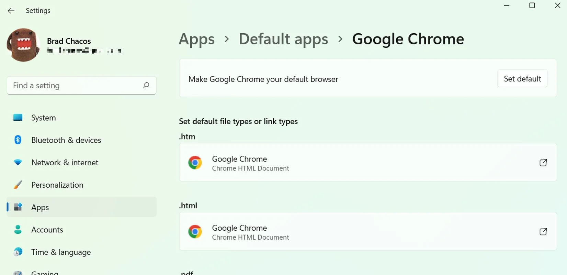Screen dimensions: 567x275
Task: Click Chrome icon in the .html row
Action: 195,232
